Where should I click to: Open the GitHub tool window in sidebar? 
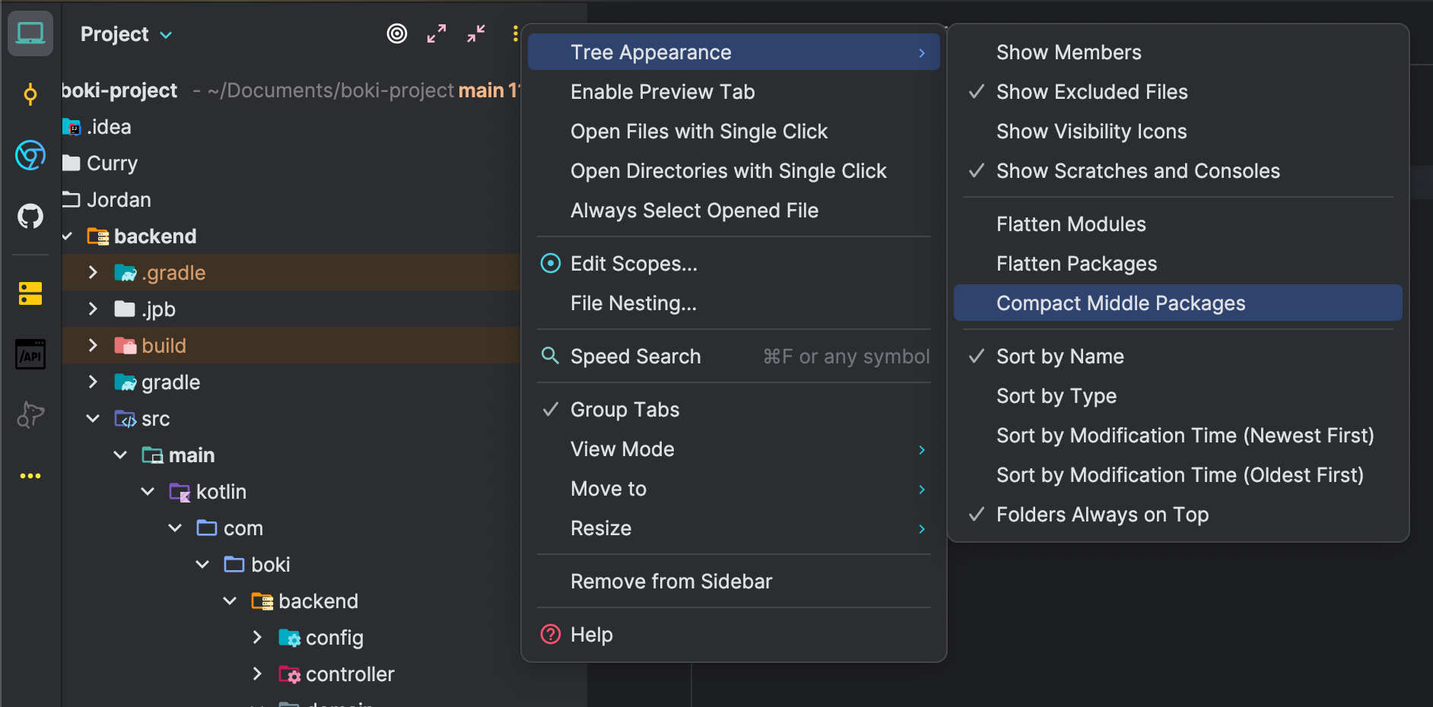(x=30, y=217)
